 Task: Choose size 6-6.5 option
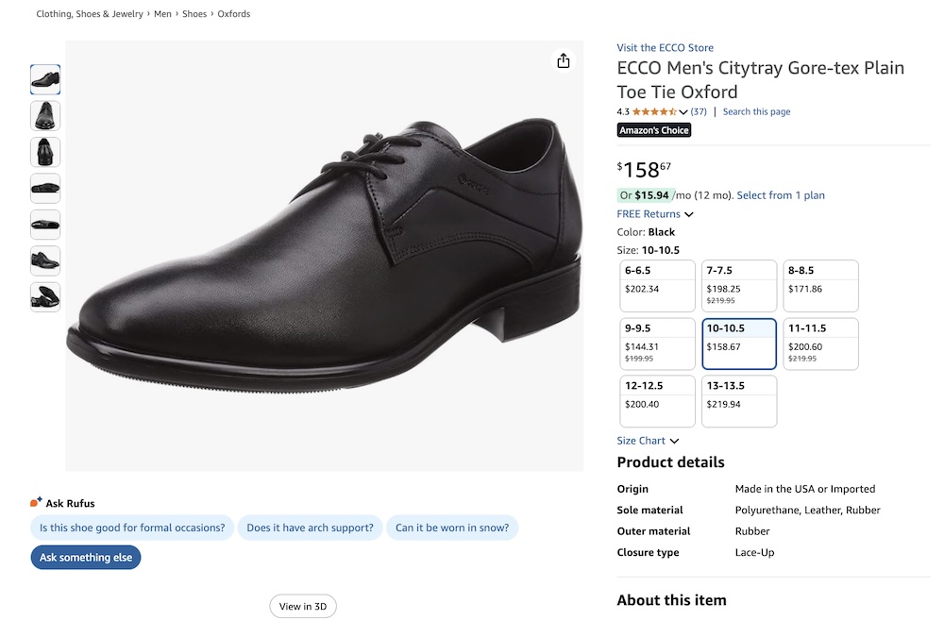pos(657,286)
